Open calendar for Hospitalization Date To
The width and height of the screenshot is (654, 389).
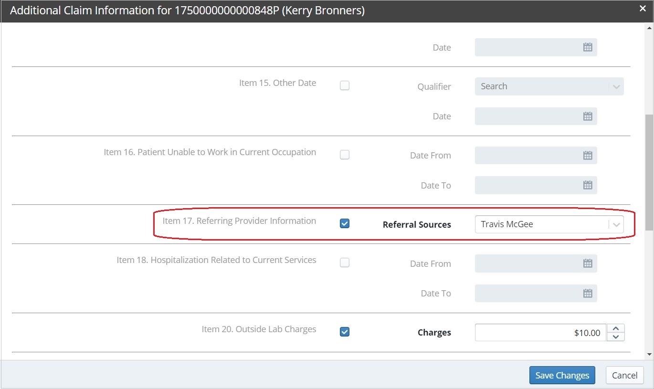coord(588,294)
